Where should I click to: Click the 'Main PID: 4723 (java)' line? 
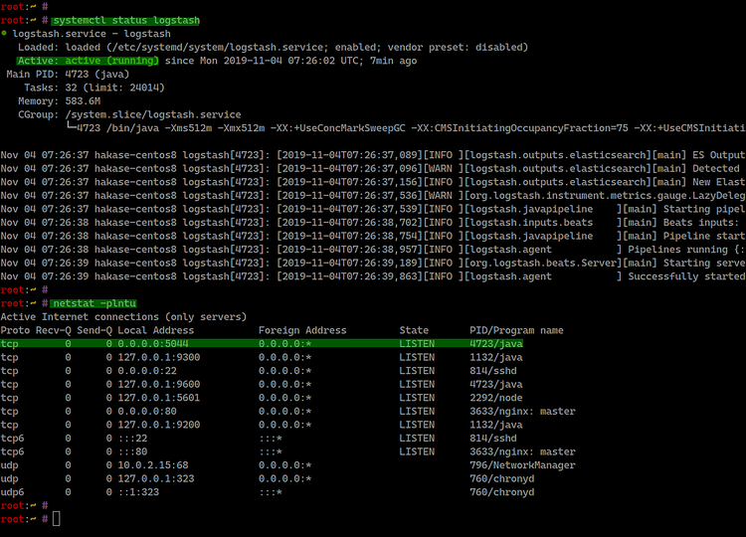[x=68, y=75]
